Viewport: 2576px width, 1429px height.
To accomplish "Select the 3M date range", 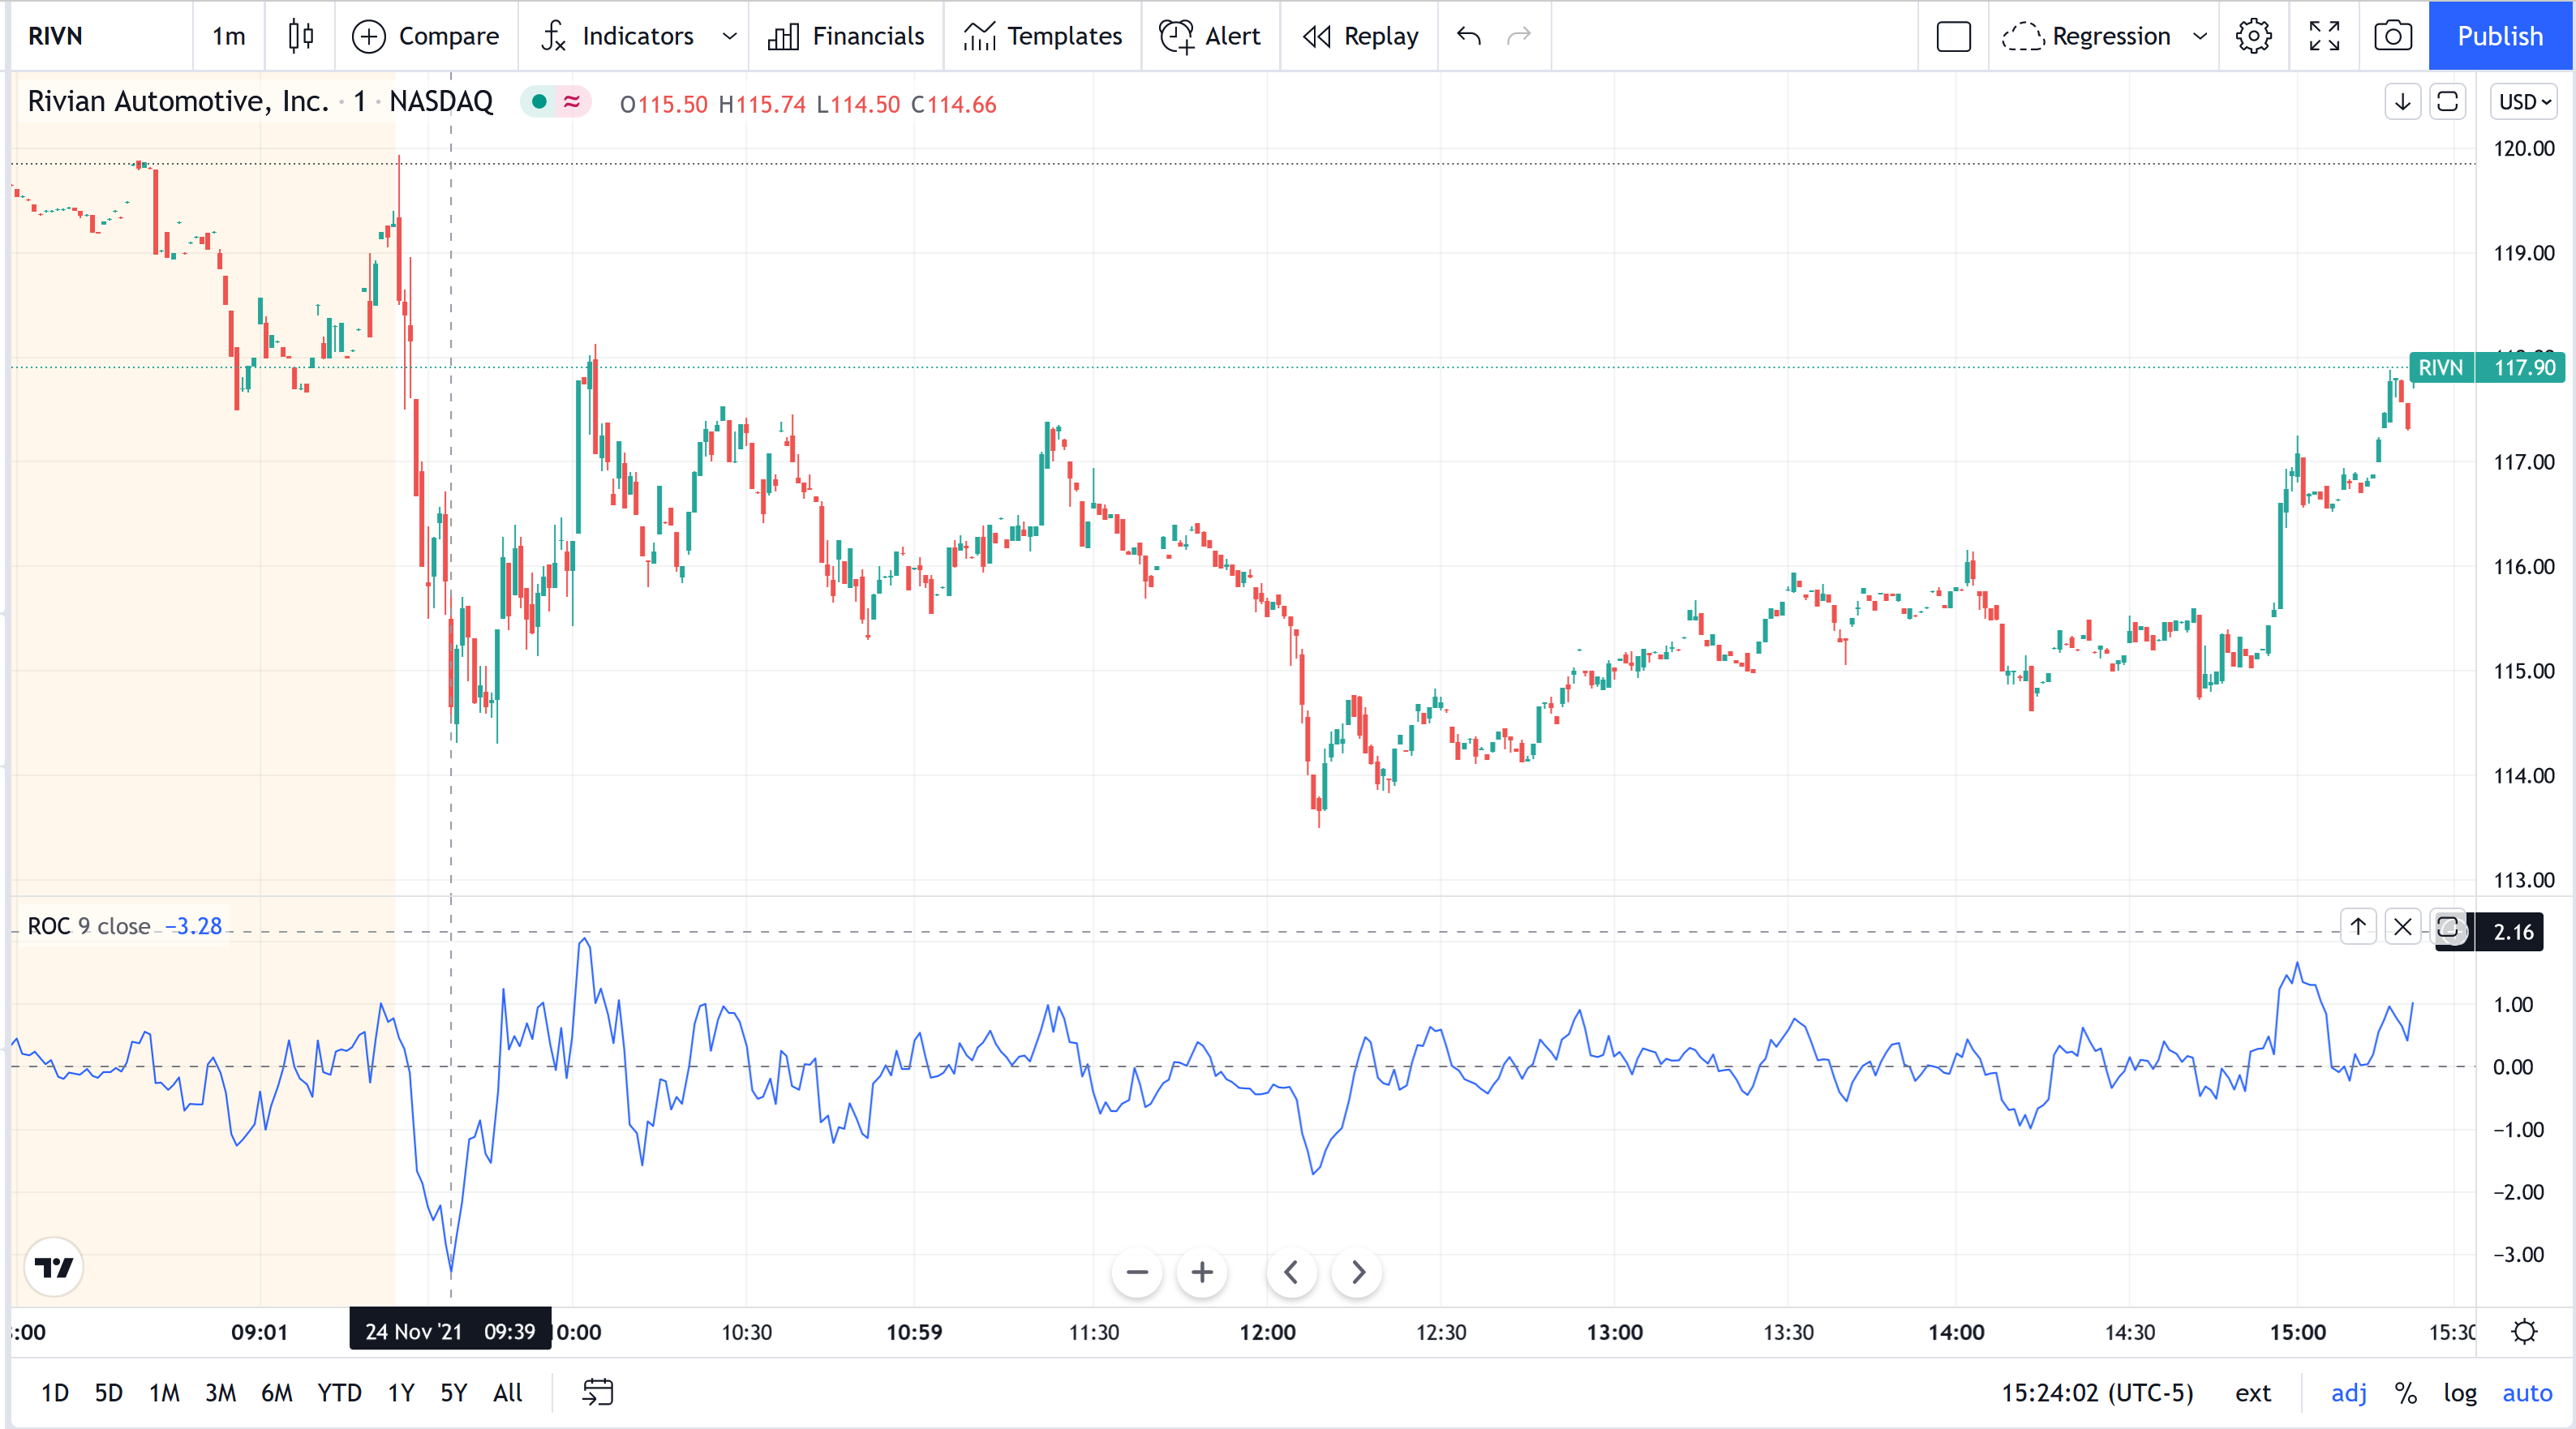I will [x=220, y=1393].
